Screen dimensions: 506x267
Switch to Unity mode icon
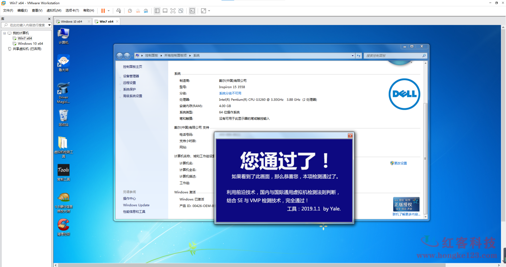coord(181,11)
